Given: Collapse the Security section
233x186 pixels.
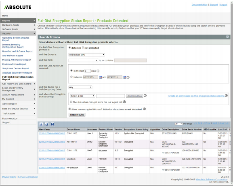Looking at the screenshot, I should click(x=18, y=33).
